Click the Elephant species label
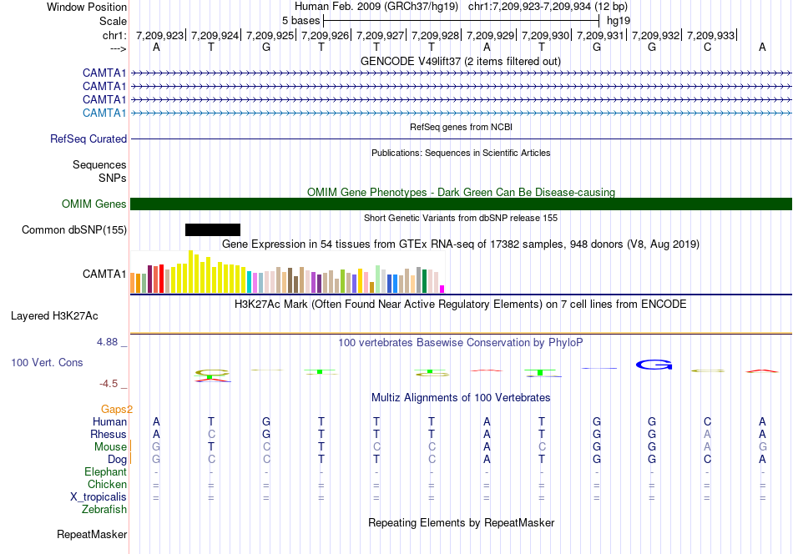The height and width of the screenshot is (554, 793). coord(105,471)
